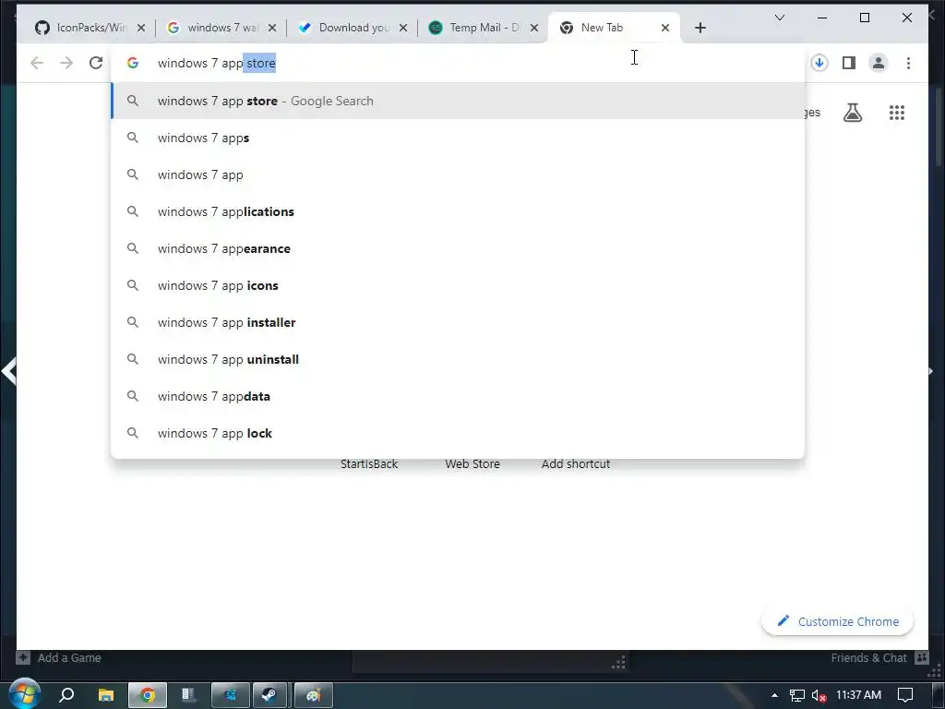Click the network tray icon
Viewport: 945px width, 709px height.
pyautogui.click(x=796, y=695)
